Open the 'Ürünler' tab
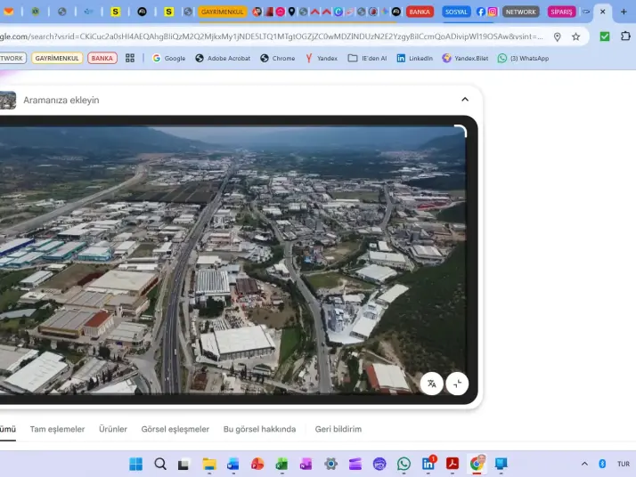This screenshot has width=636, height=477. coord(113,429)
